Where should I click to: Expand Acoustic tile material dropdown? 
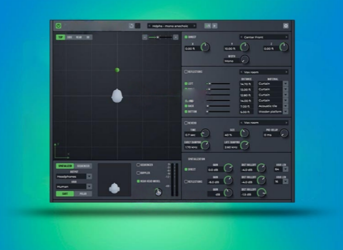point(286,106)
